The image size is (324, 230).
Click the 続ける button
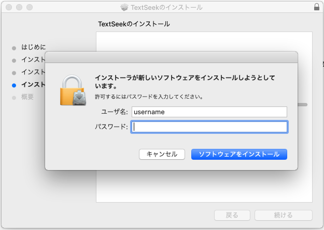click(283, 215)
